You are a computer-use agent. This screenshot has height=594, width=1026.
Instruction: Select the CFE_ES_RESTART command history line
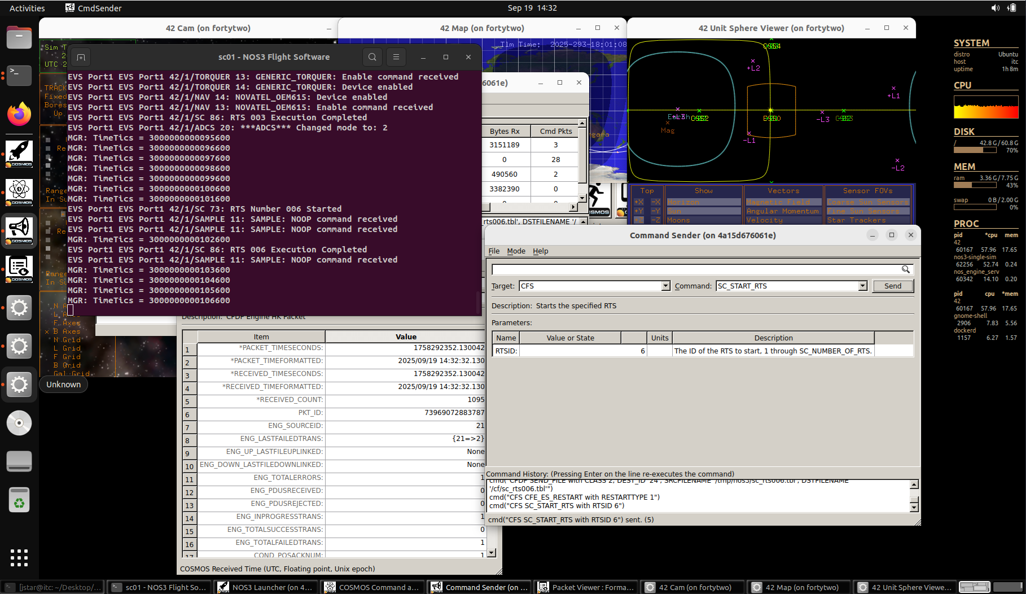coord(574,497)
